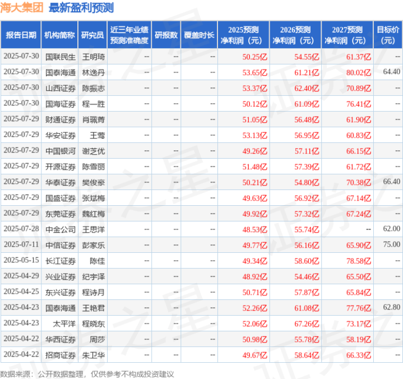Click the 机构简称 column header

(x=59, y=35)
